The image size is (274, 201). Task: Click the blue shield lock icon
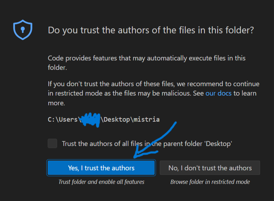pos(23,30)
